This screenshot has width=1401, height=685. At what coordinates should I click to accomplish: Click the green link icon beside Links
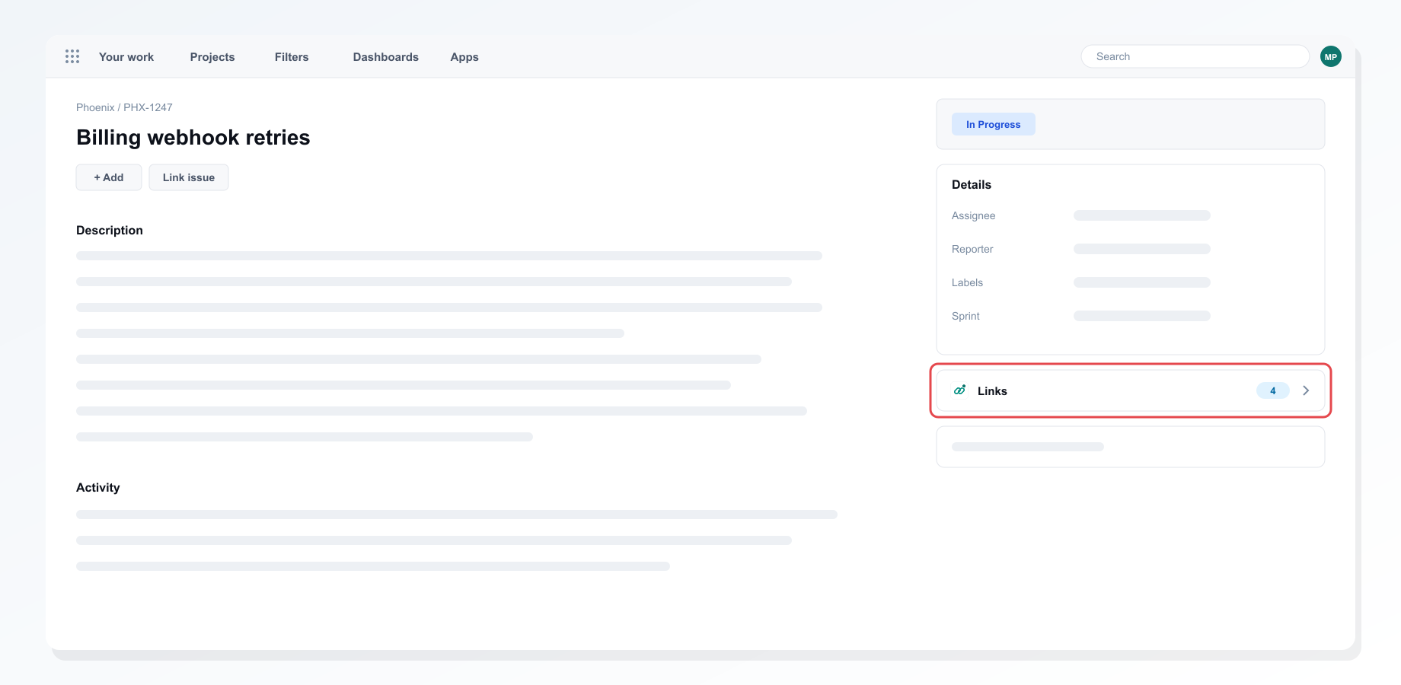tap(960, 390)
